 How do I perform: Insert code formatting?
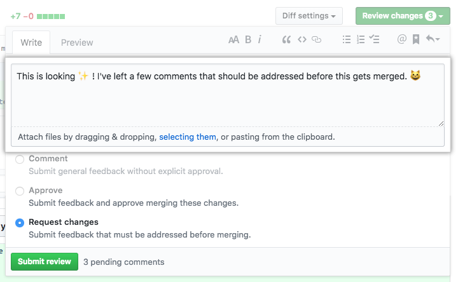(x=302, y=40)
